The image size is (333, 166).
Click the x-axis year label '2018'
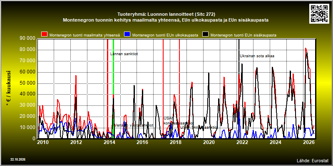coord(176,142)
